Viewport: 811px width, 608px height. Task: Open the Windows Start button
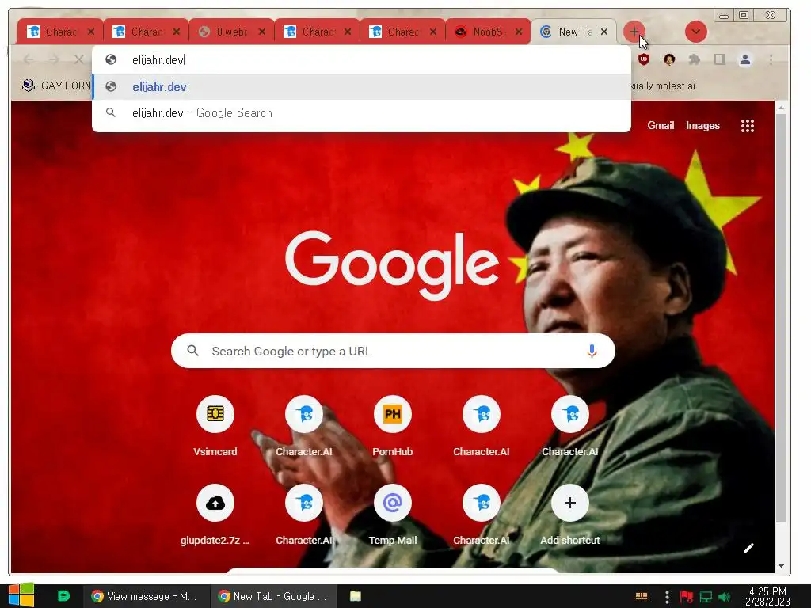tap(21, 595)
